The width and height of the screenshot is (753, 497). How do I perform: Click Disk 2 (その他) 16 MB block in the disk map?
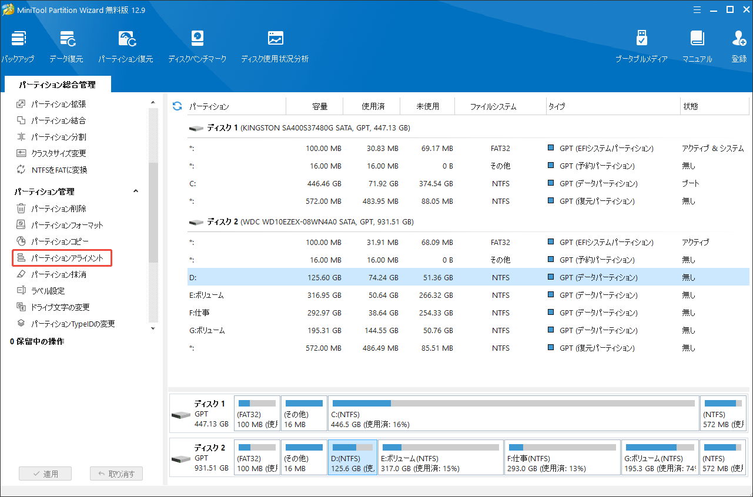(304, 458)
